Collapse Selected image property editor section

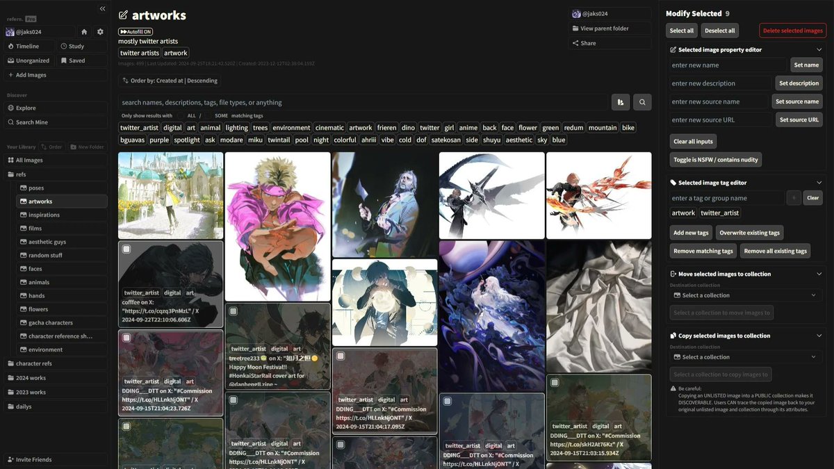click(819, 50)
